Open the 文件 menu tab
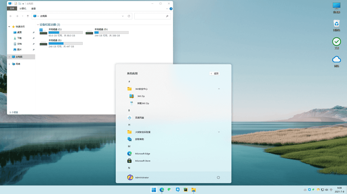 click(x=12, y=9)
